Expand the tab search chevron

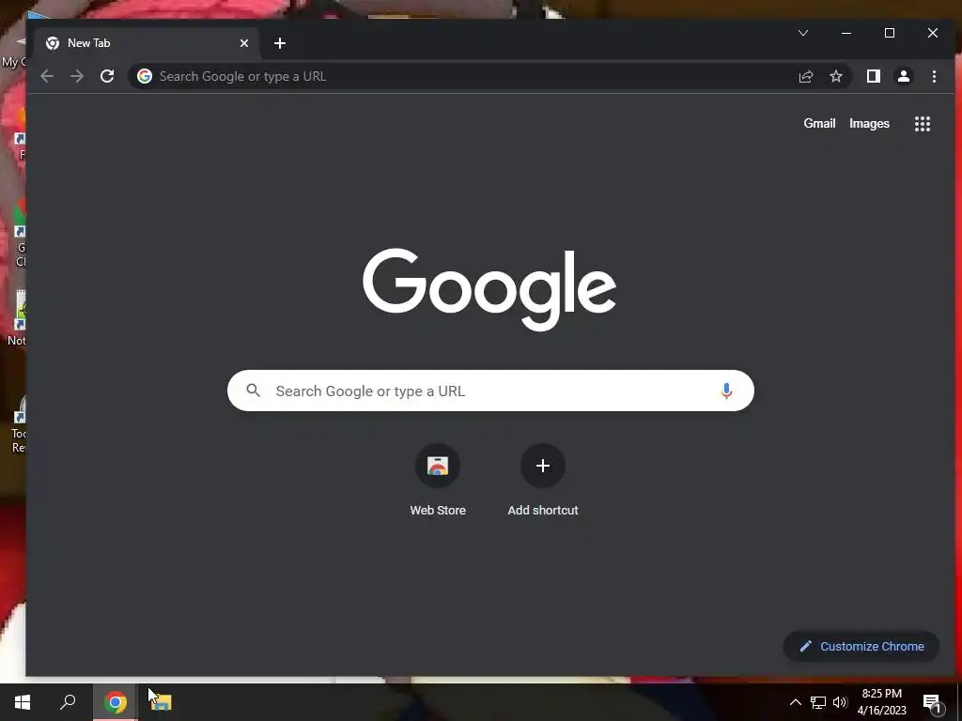803,33
